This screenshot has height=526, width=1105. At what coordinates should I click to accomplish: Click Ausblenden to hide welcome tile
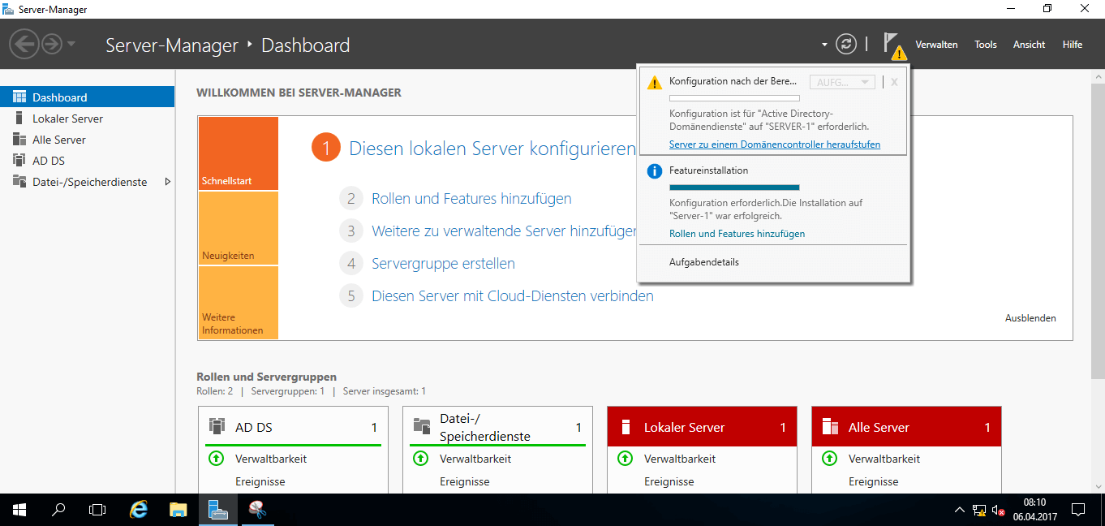tap(1030, 318)
